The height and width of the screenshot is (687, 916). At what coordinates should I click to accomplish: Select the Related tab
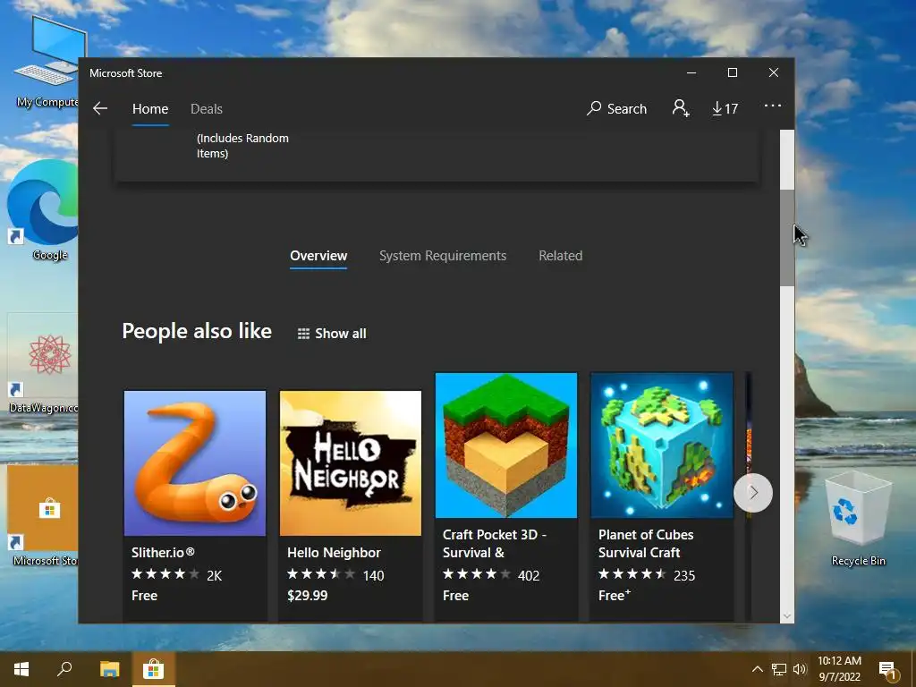click(x=560, y=256)
